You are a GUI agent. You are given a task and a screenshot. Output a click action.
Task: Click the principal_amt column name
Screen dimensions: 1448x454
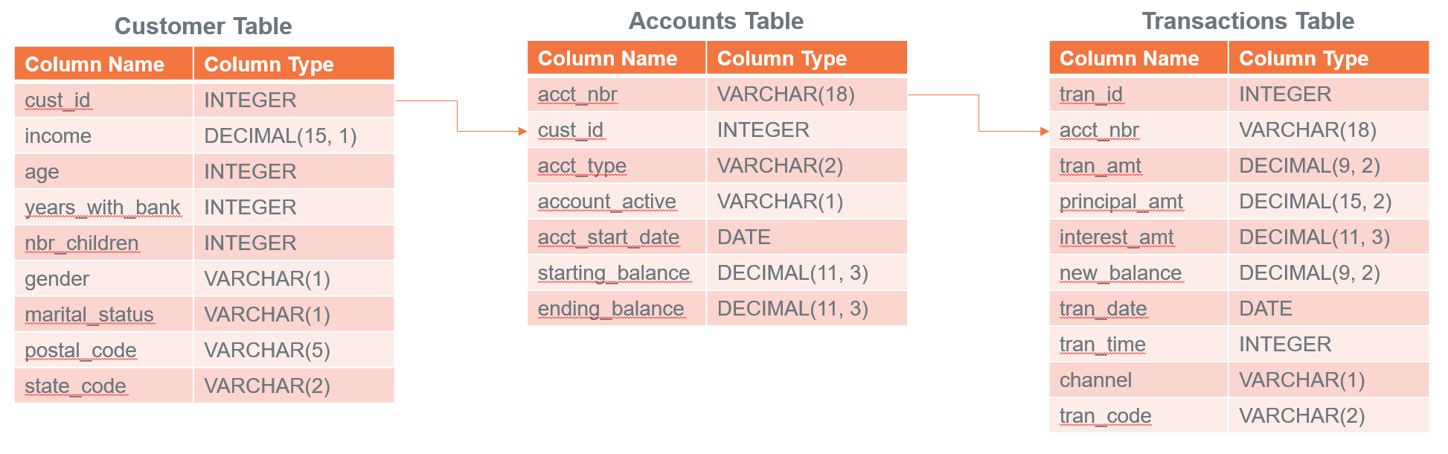pyautogui.click(x=1121, y=202)
